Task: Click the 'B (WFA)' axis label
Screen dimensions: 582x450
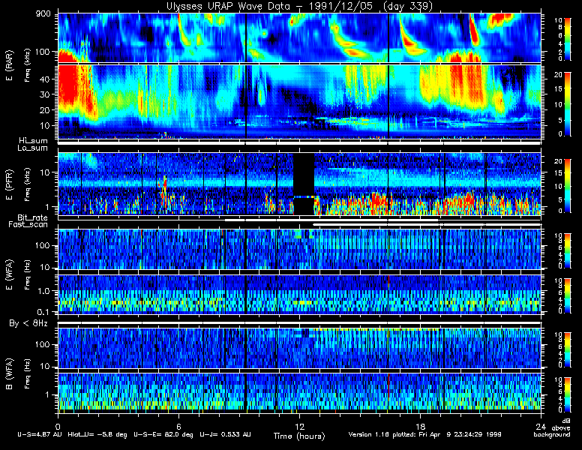Action: (x=9, y=373)
